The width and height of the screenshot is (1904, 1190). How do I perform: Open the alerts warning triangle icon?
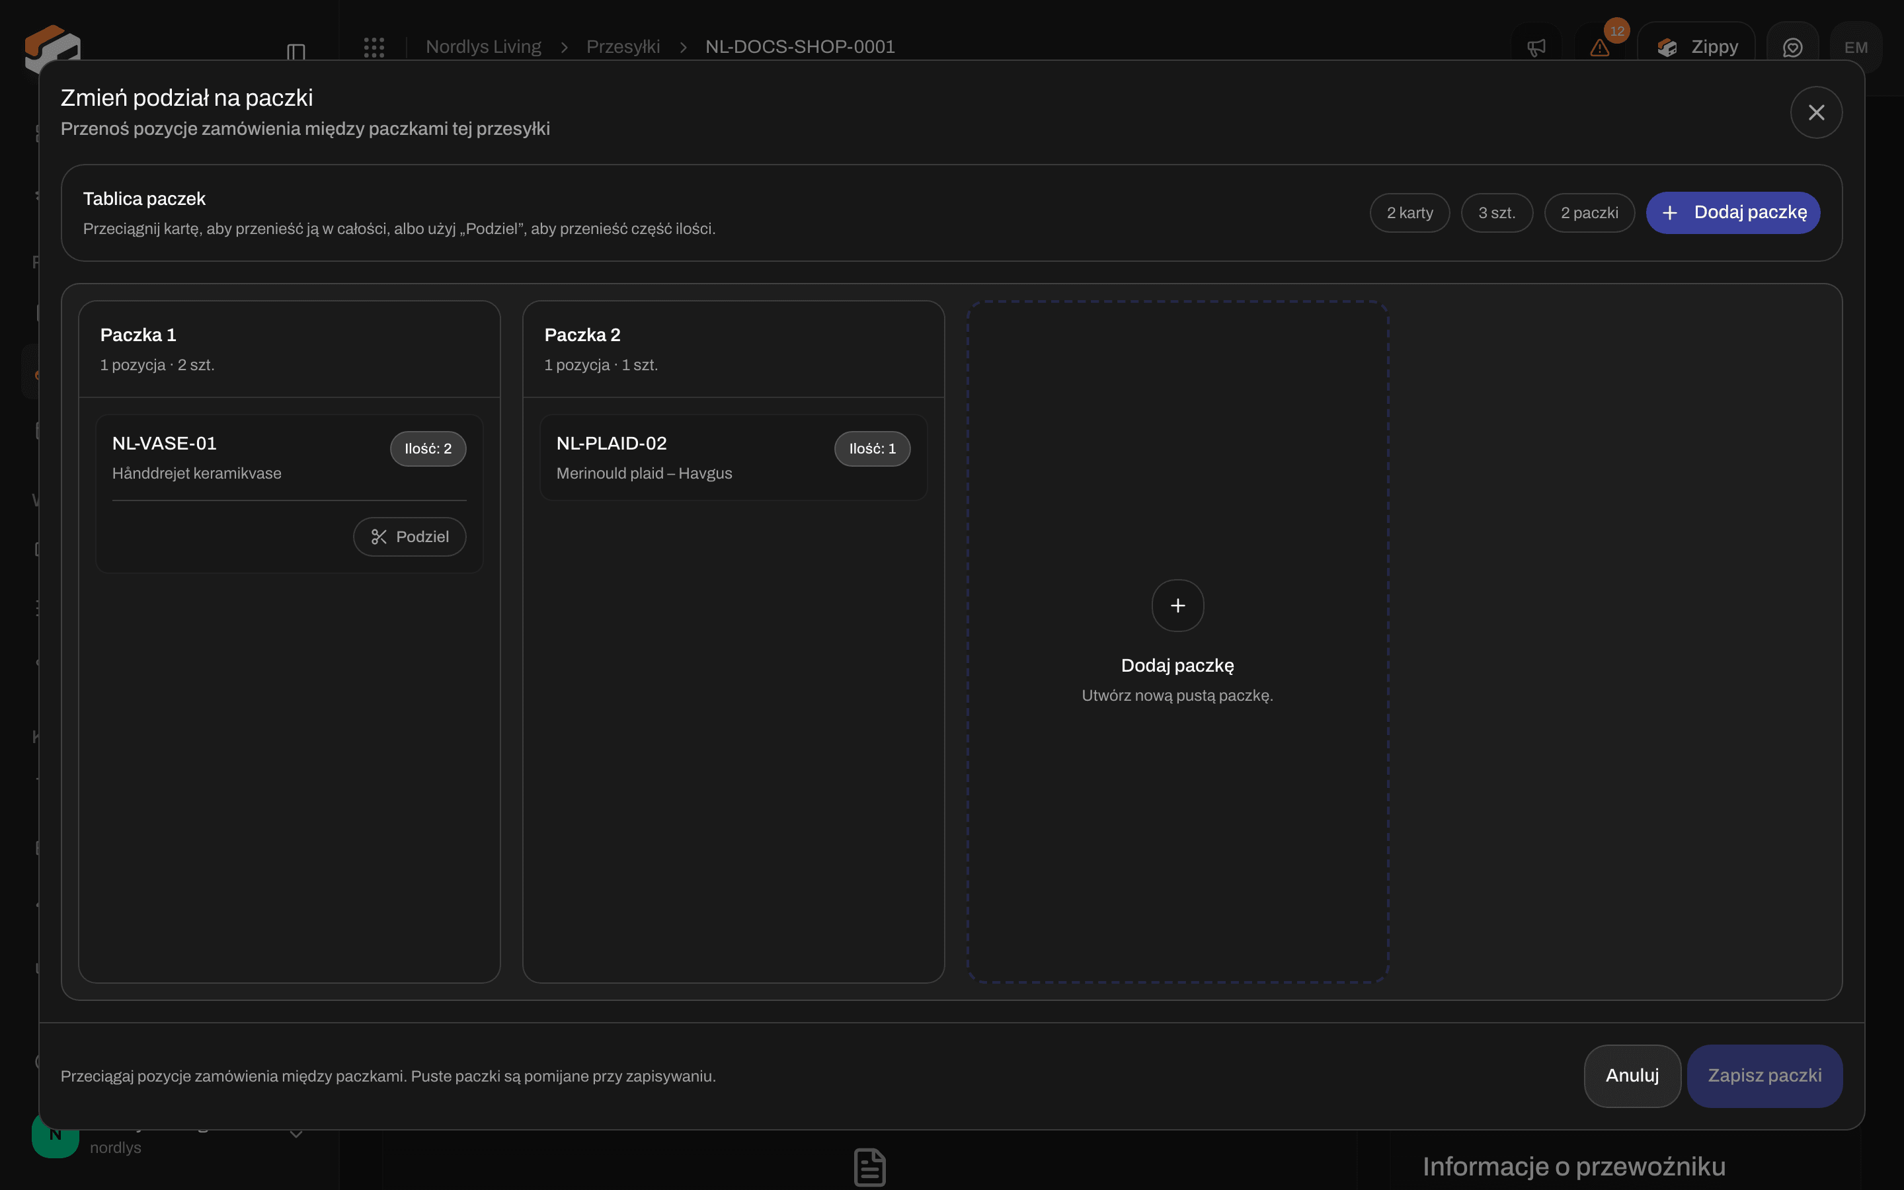pyautogui.click(x=1599, y=48)
